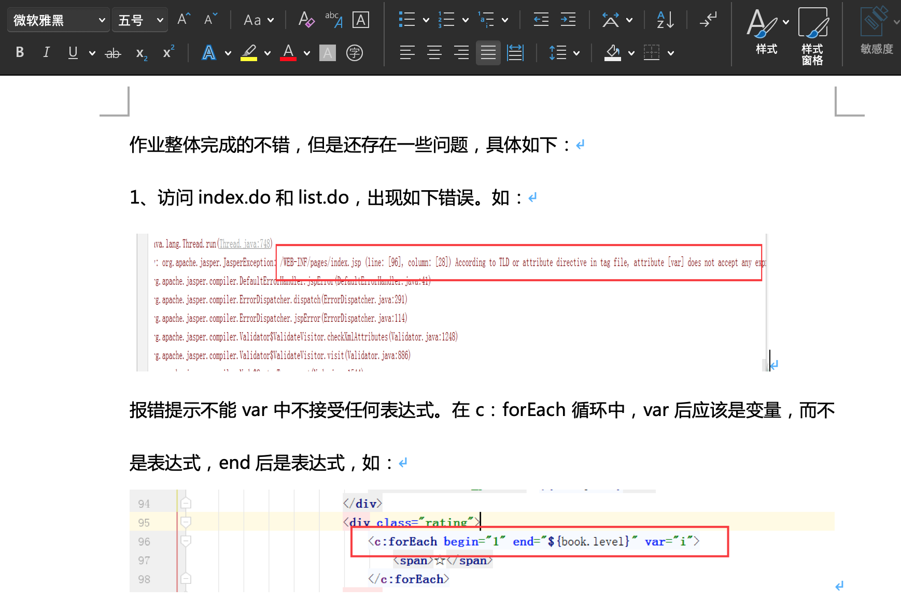Open multilevel list dropdown arrow
The height and width of the screenshot is (602, 901).
(x=505, y=20)
